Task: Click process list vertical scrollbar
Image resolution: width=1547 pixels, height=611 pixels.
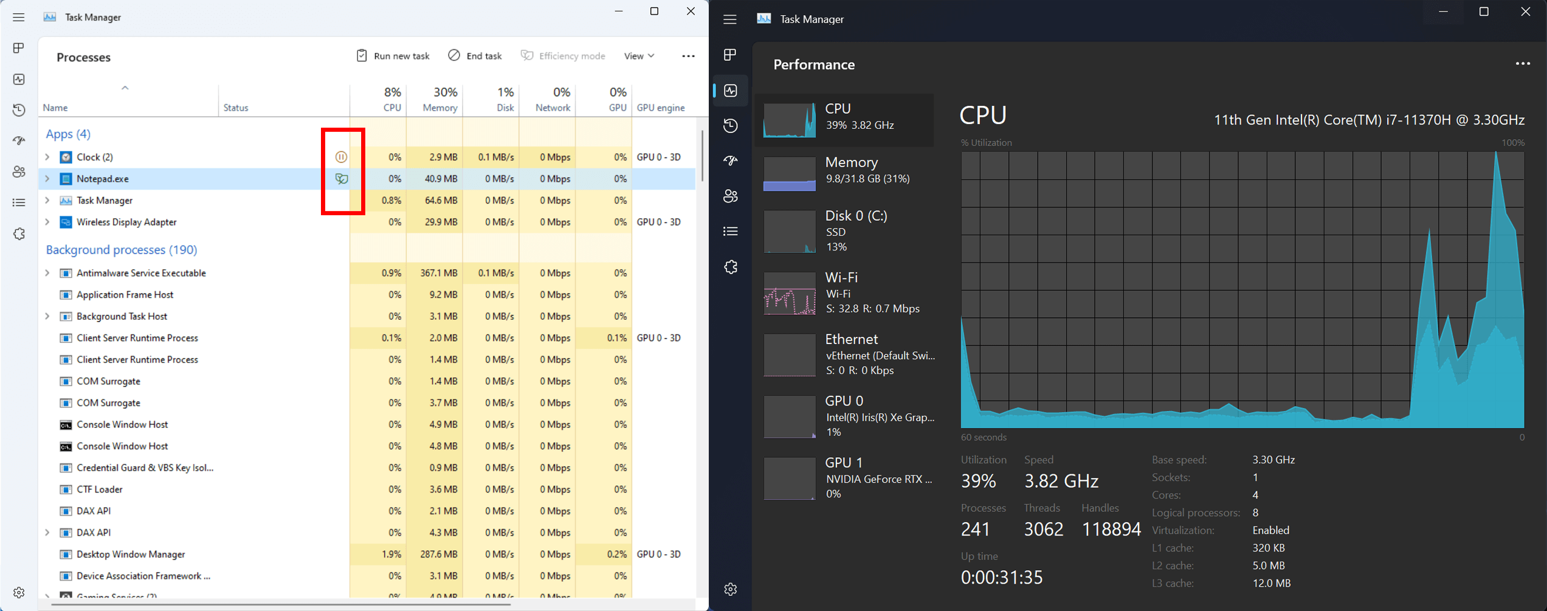Action: click(x=702, y=156)
